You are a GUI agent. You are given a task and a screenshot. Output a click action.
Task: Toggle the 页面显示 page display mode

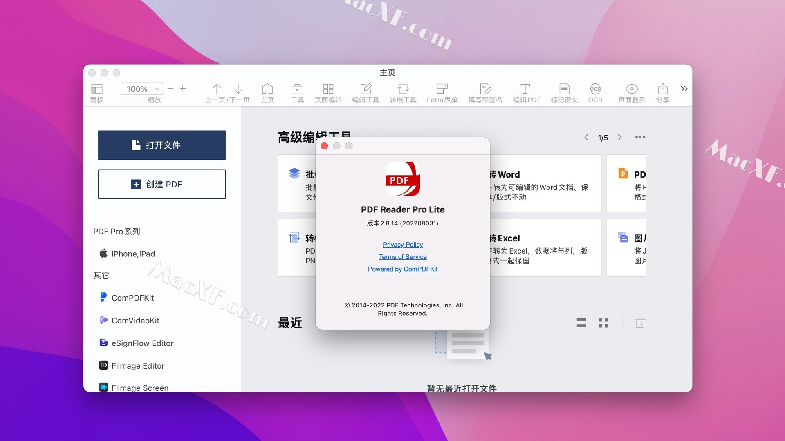(x=631, y=92)
